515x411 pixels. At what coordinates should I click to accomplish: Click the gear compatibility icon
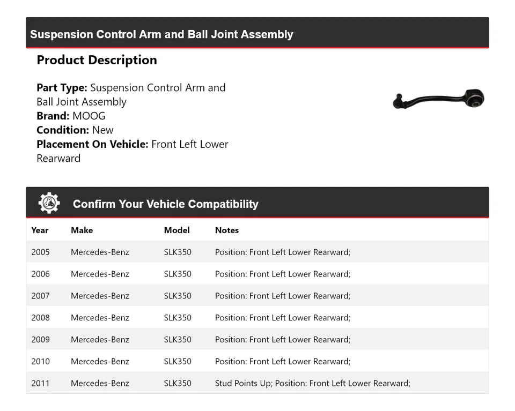coord(49,203)
